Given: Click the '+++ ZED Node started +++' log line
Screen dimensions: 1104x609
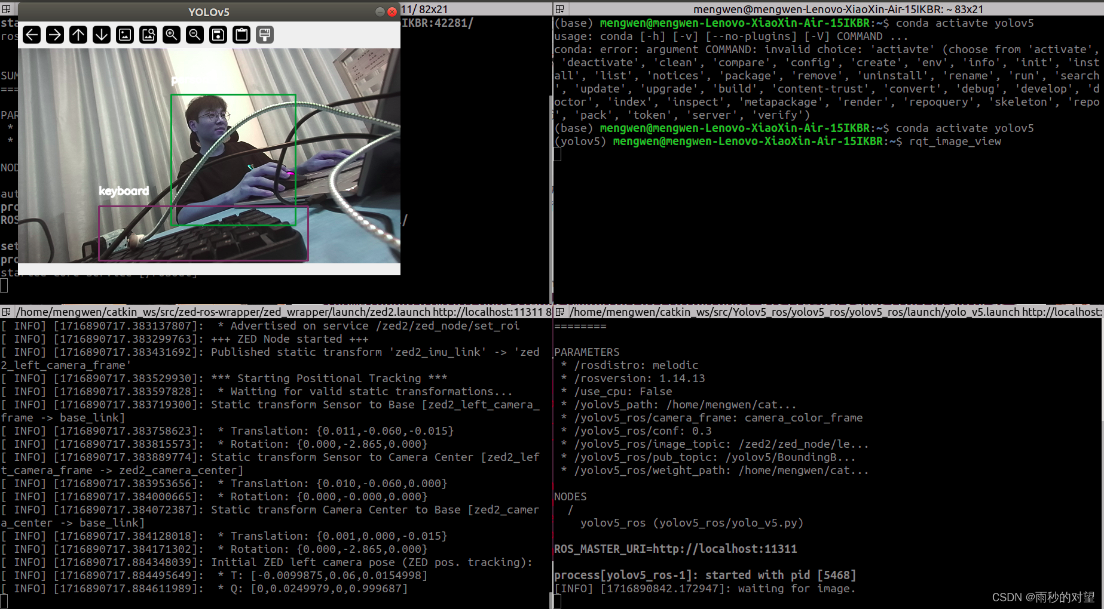Looking at the screenshot, I should click(x=185, y=339).
